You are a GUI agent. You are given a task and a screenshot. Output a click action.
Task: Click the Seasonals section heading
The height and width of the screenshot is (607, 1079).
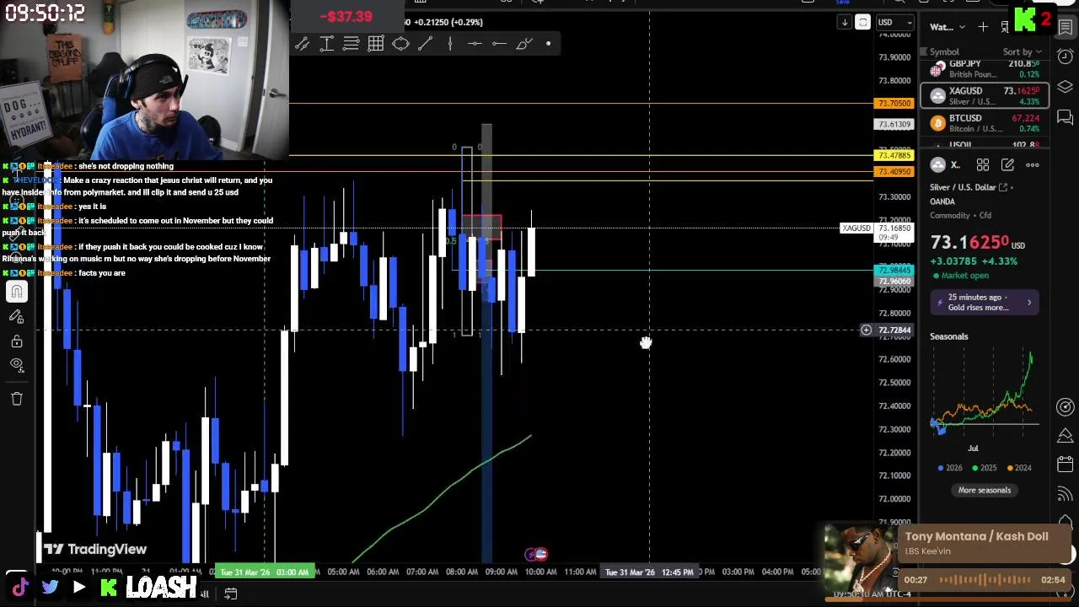949,336
